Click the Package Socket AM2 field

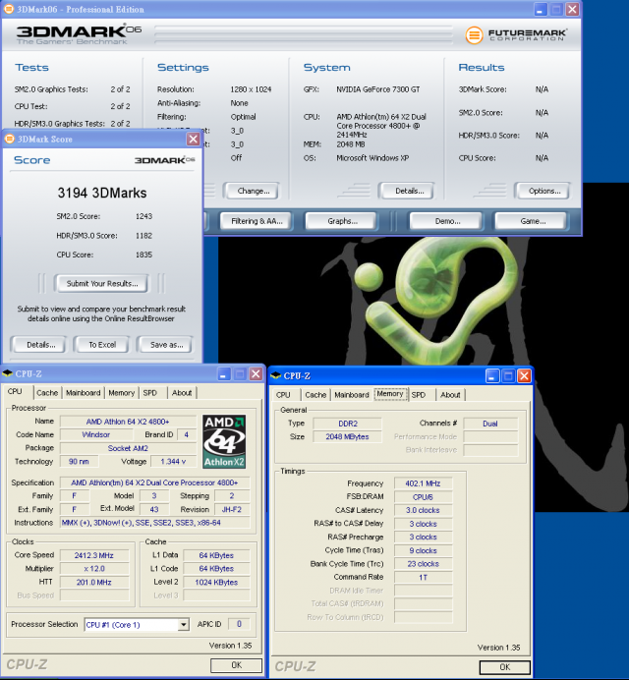pos(128,448)
